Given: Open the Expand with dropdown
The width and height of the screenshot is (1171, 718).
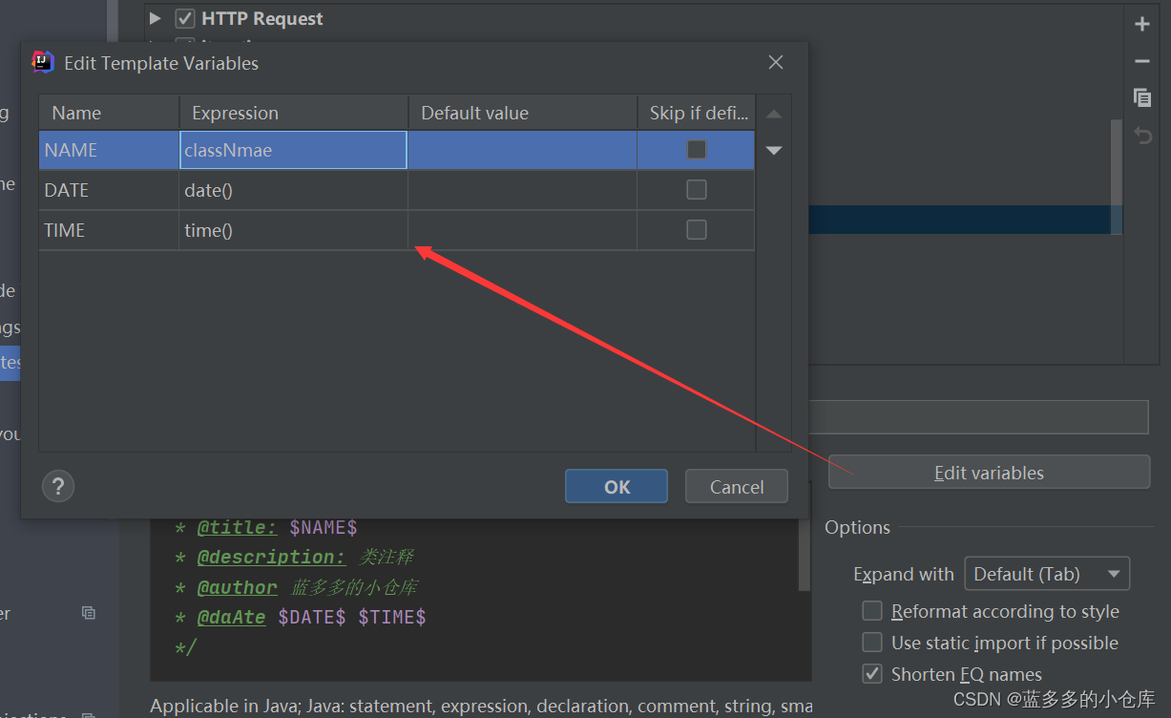Looking at the screenshot, I should click(1047, 573).
